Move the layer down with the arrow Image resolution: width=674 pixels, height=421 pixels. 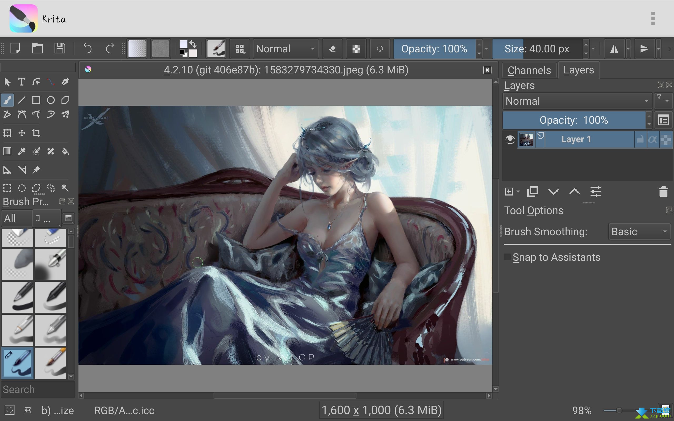pyautogui.click(x=553, y=192)
